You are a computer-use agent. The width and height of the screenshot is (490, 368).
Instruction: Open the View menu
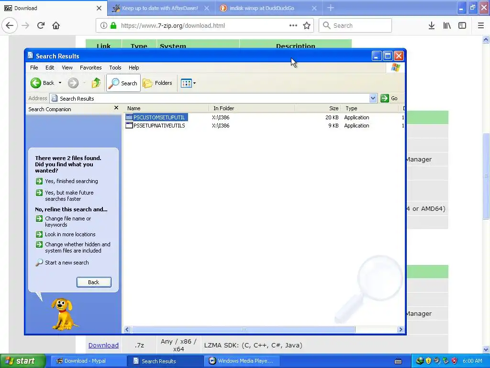coord(67,68)
